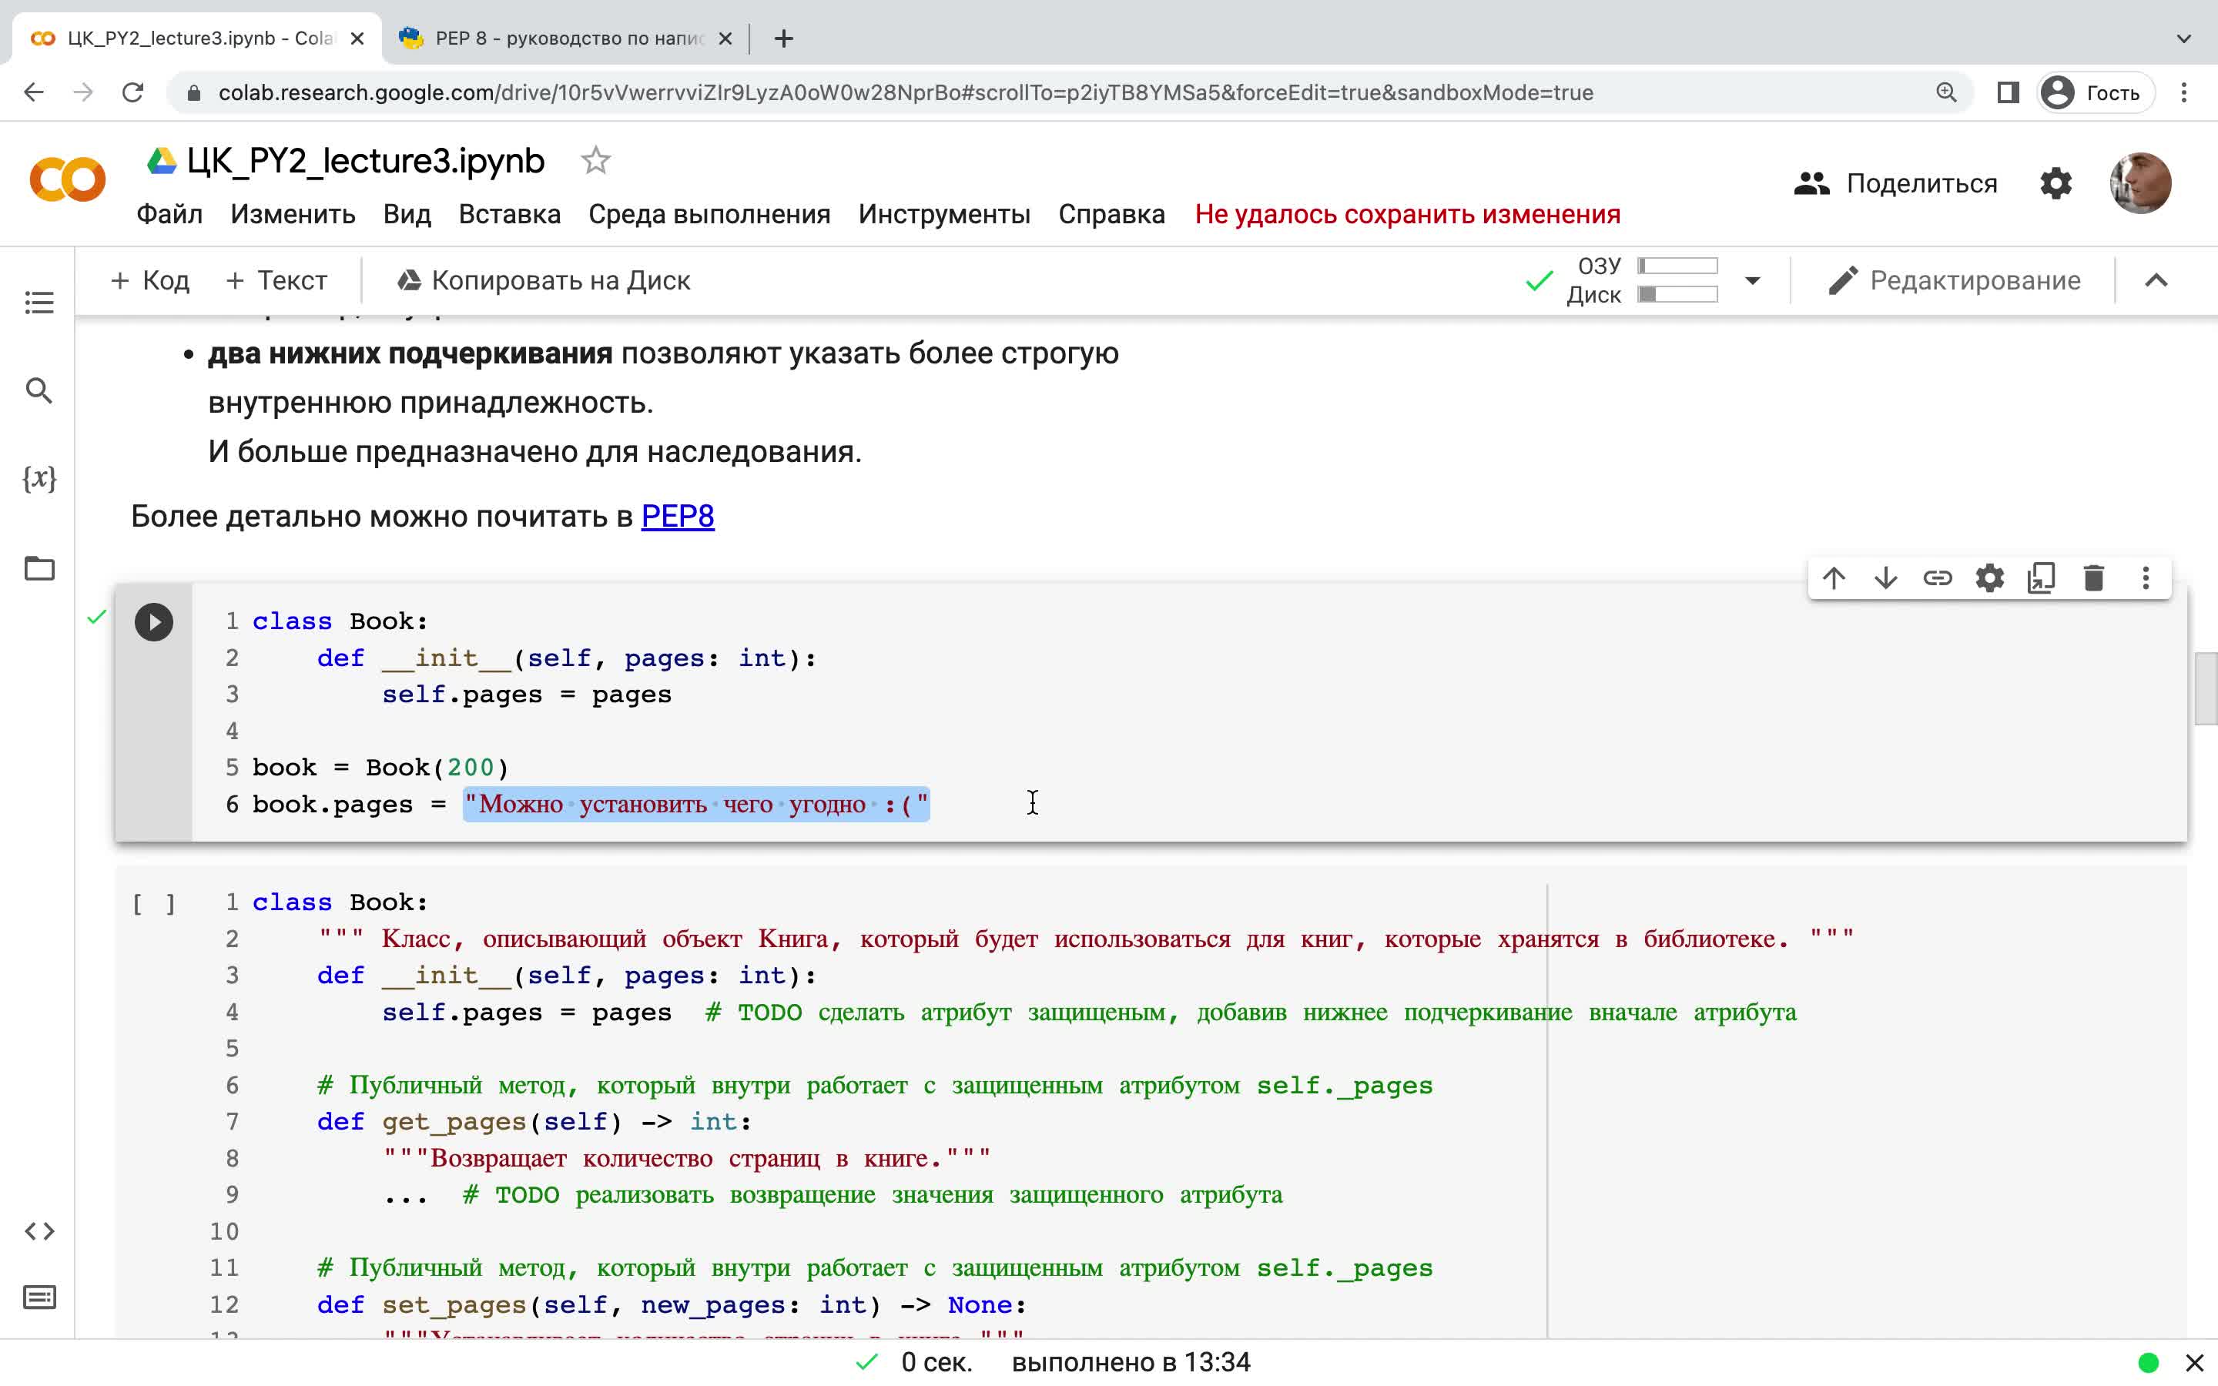2218x1386 pixels.
Task: Open the Google Drive icon beside the notebook title
Action: 161,162
